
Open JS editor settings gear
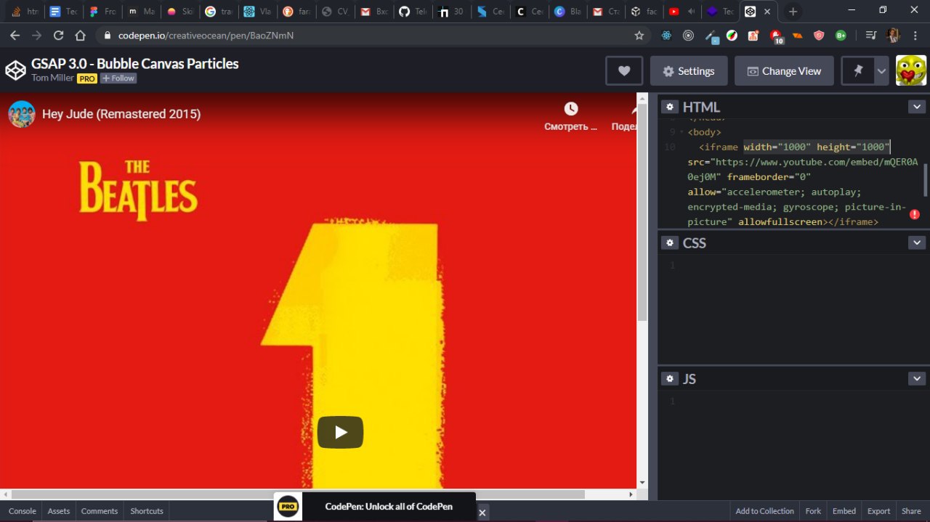tap(669, 378)
